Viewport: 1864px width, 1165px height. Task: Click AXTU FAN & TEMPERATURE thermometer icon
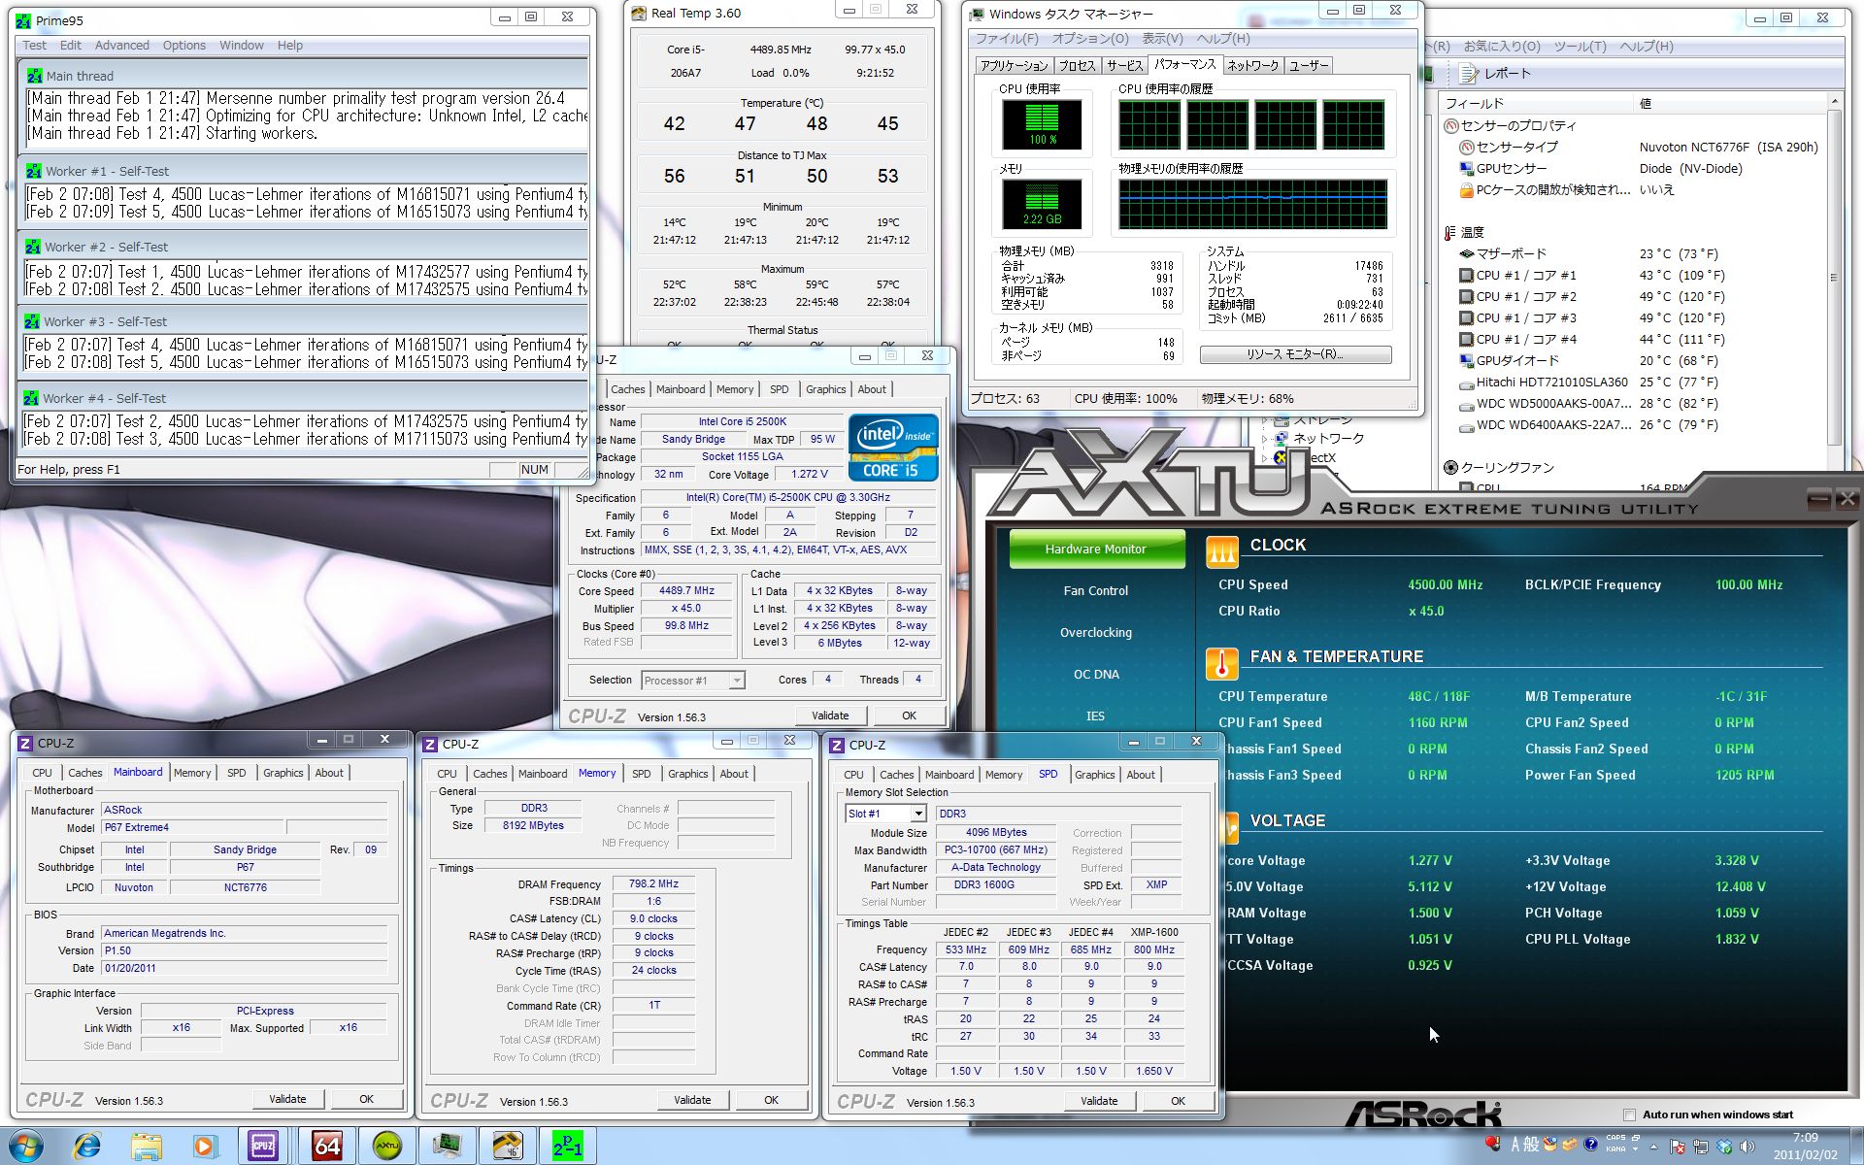(1222, 664)
